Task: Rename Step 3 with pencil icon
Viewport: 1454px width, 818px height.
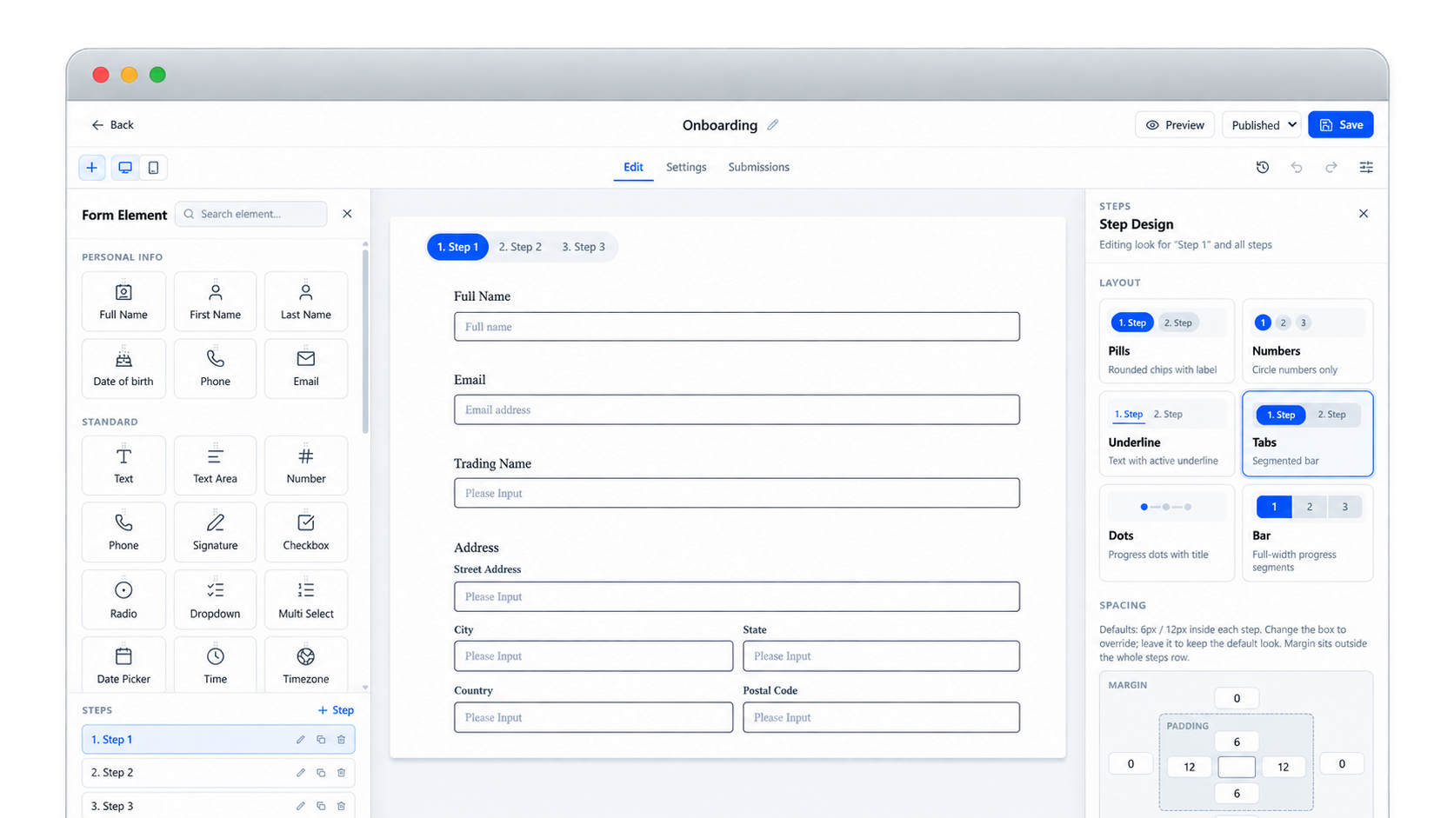Action: point(300,806)
